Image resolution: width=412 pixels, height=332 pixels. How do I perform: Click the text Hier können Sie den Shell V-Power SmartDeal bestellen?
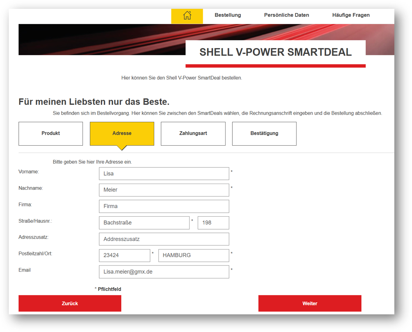point(182,78)
